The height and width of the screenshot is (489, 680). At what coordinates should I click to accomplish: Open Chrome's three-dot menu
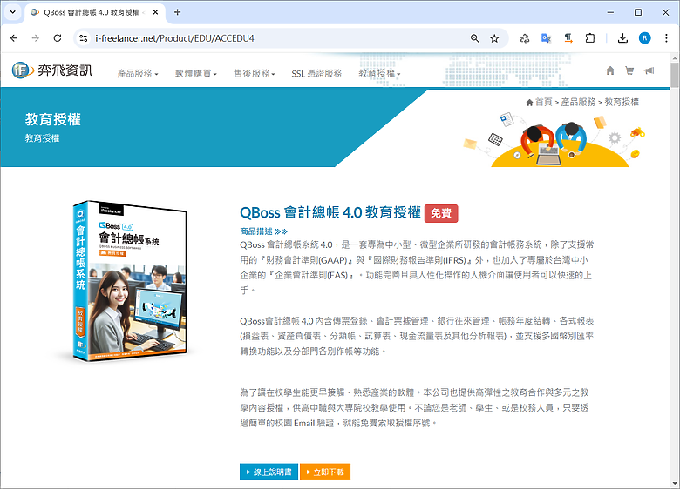(667, 38)
